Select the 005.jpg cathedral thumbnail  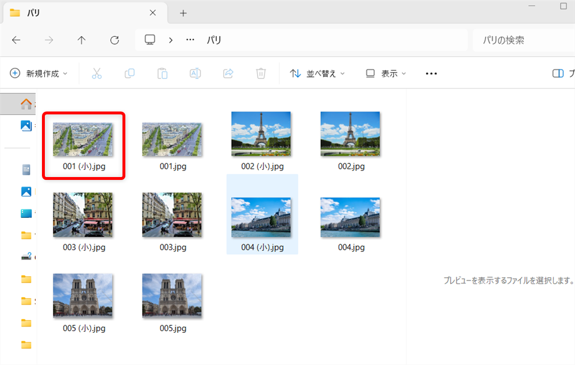click(x=172, y=295)
